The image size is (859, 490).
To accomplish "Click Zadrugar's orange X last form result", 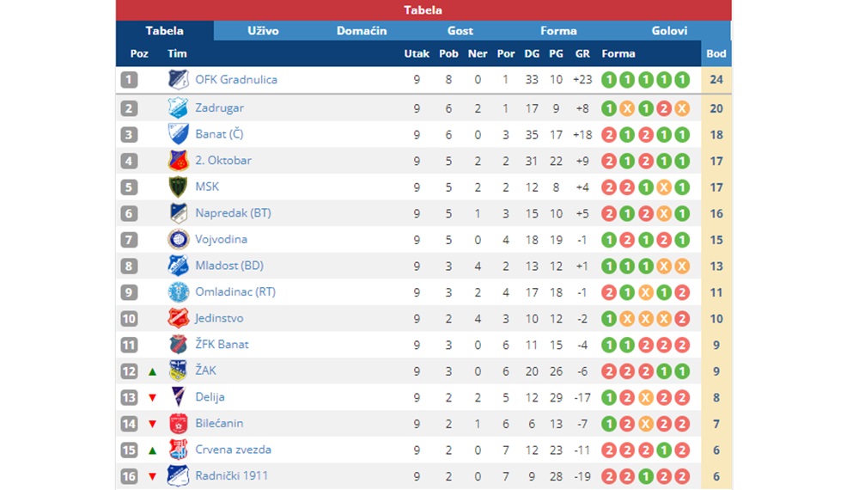I will tap(682, 108).
